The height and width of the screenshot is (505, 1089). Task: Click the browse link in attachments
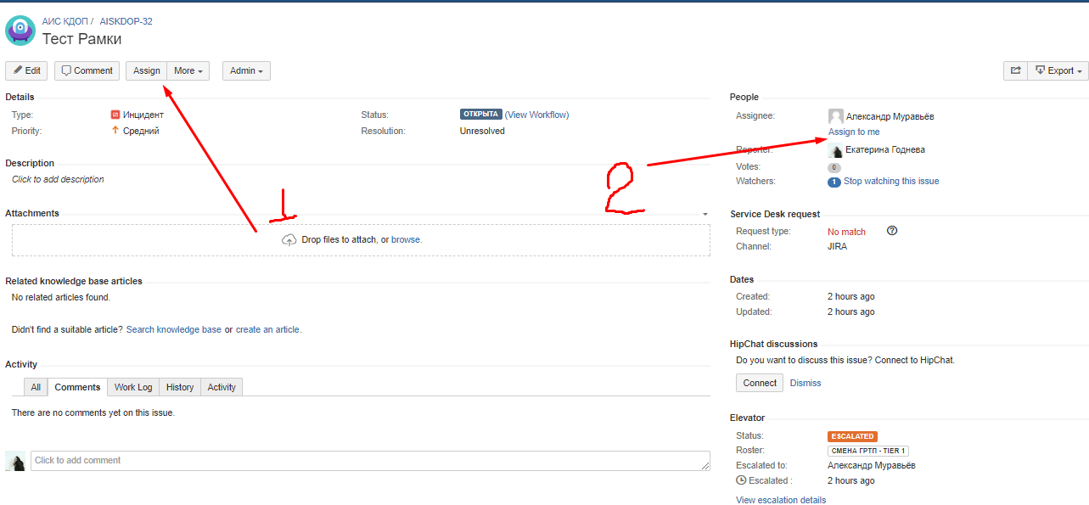[x=406, y=240]
